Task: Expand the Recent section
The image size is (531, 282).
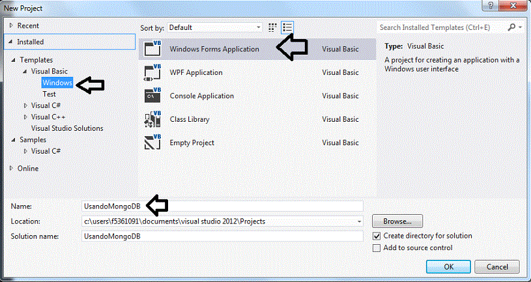Action: (x=12, y=26)
